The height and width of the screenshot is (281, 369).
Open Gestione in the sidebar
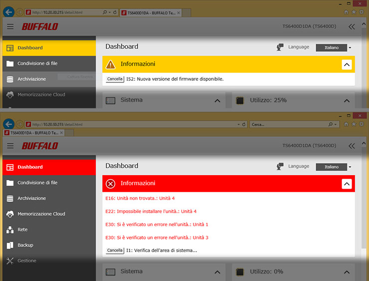tap(27, 261)
